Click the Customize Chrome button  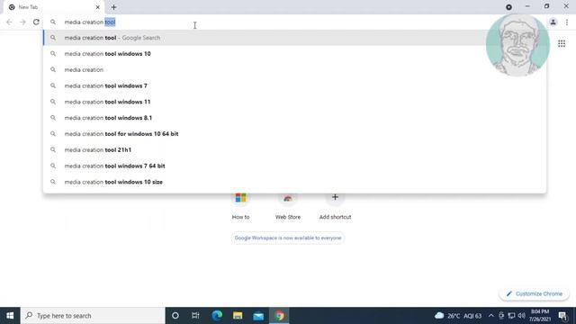[534, 294]
